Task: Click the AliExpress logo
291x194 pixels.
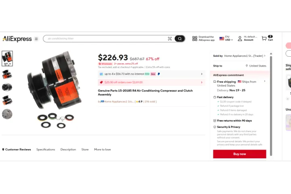Action: (x=17, y=39)
